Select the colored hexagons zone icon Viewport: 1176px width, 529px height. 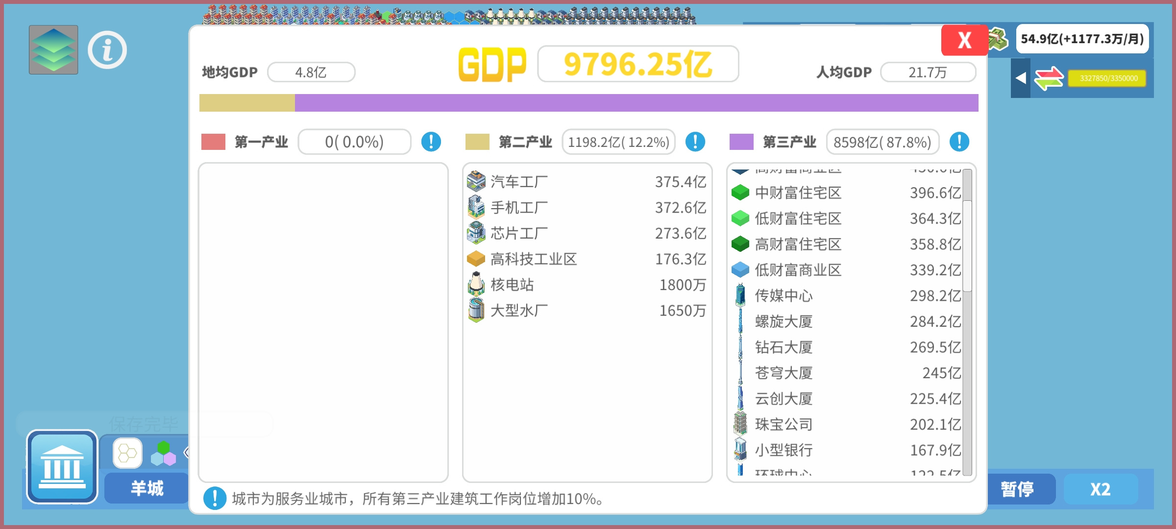coord(164,454)
